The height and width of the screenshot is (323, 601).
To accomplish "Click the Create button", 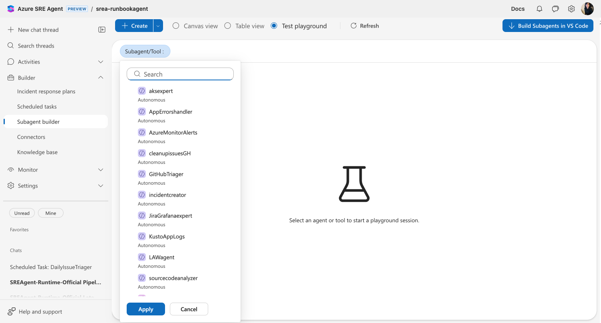I will pyautogui.click(x=134, y=26).
